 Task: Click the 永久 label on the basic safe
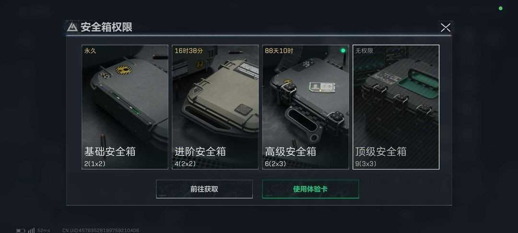coord(90,51)
